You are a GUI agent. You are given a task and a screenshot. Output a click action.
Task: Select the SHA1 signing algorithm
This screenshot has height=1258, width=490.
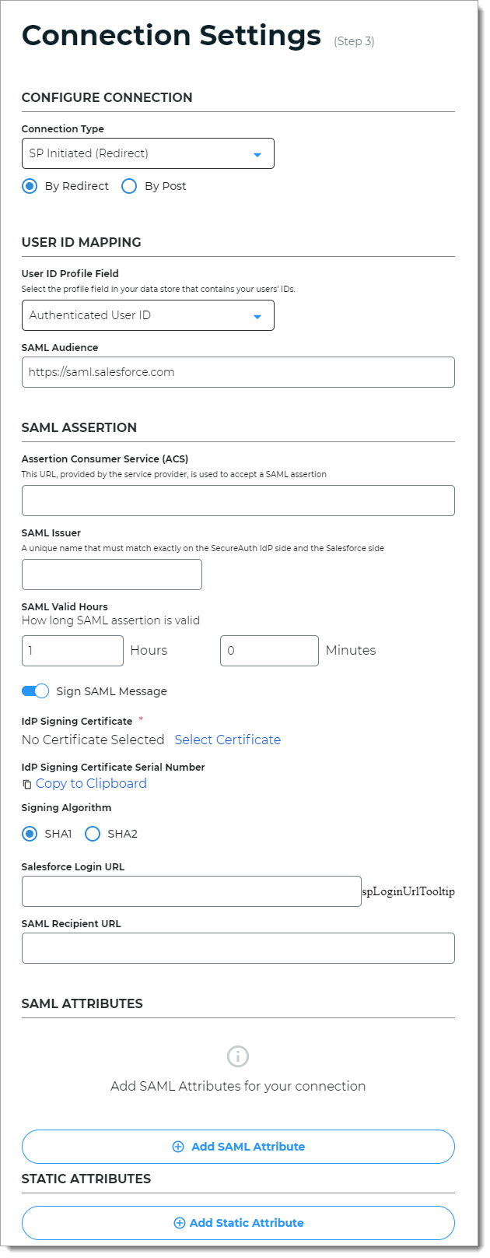point(30,834)
